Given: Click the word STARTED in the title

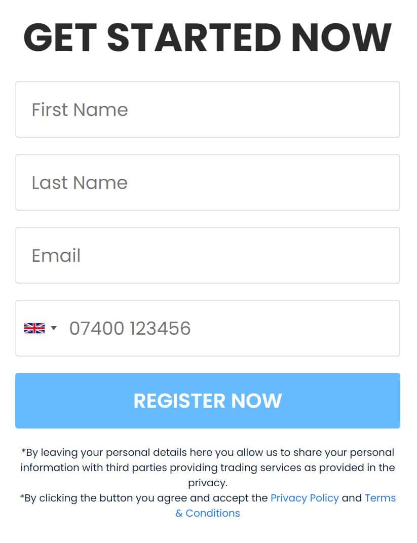Looking at the screenshot, I should coord(194,37).
